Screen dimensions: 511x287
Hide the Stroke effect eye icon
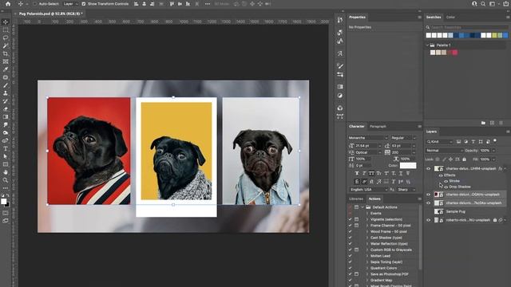(x=446, y=181)
